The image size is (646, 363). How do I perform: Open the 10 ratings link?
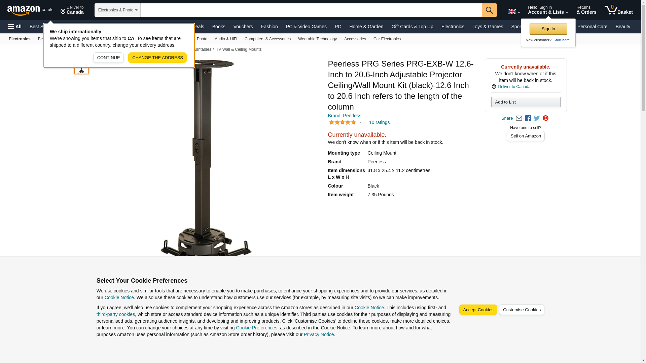(379, 122)
